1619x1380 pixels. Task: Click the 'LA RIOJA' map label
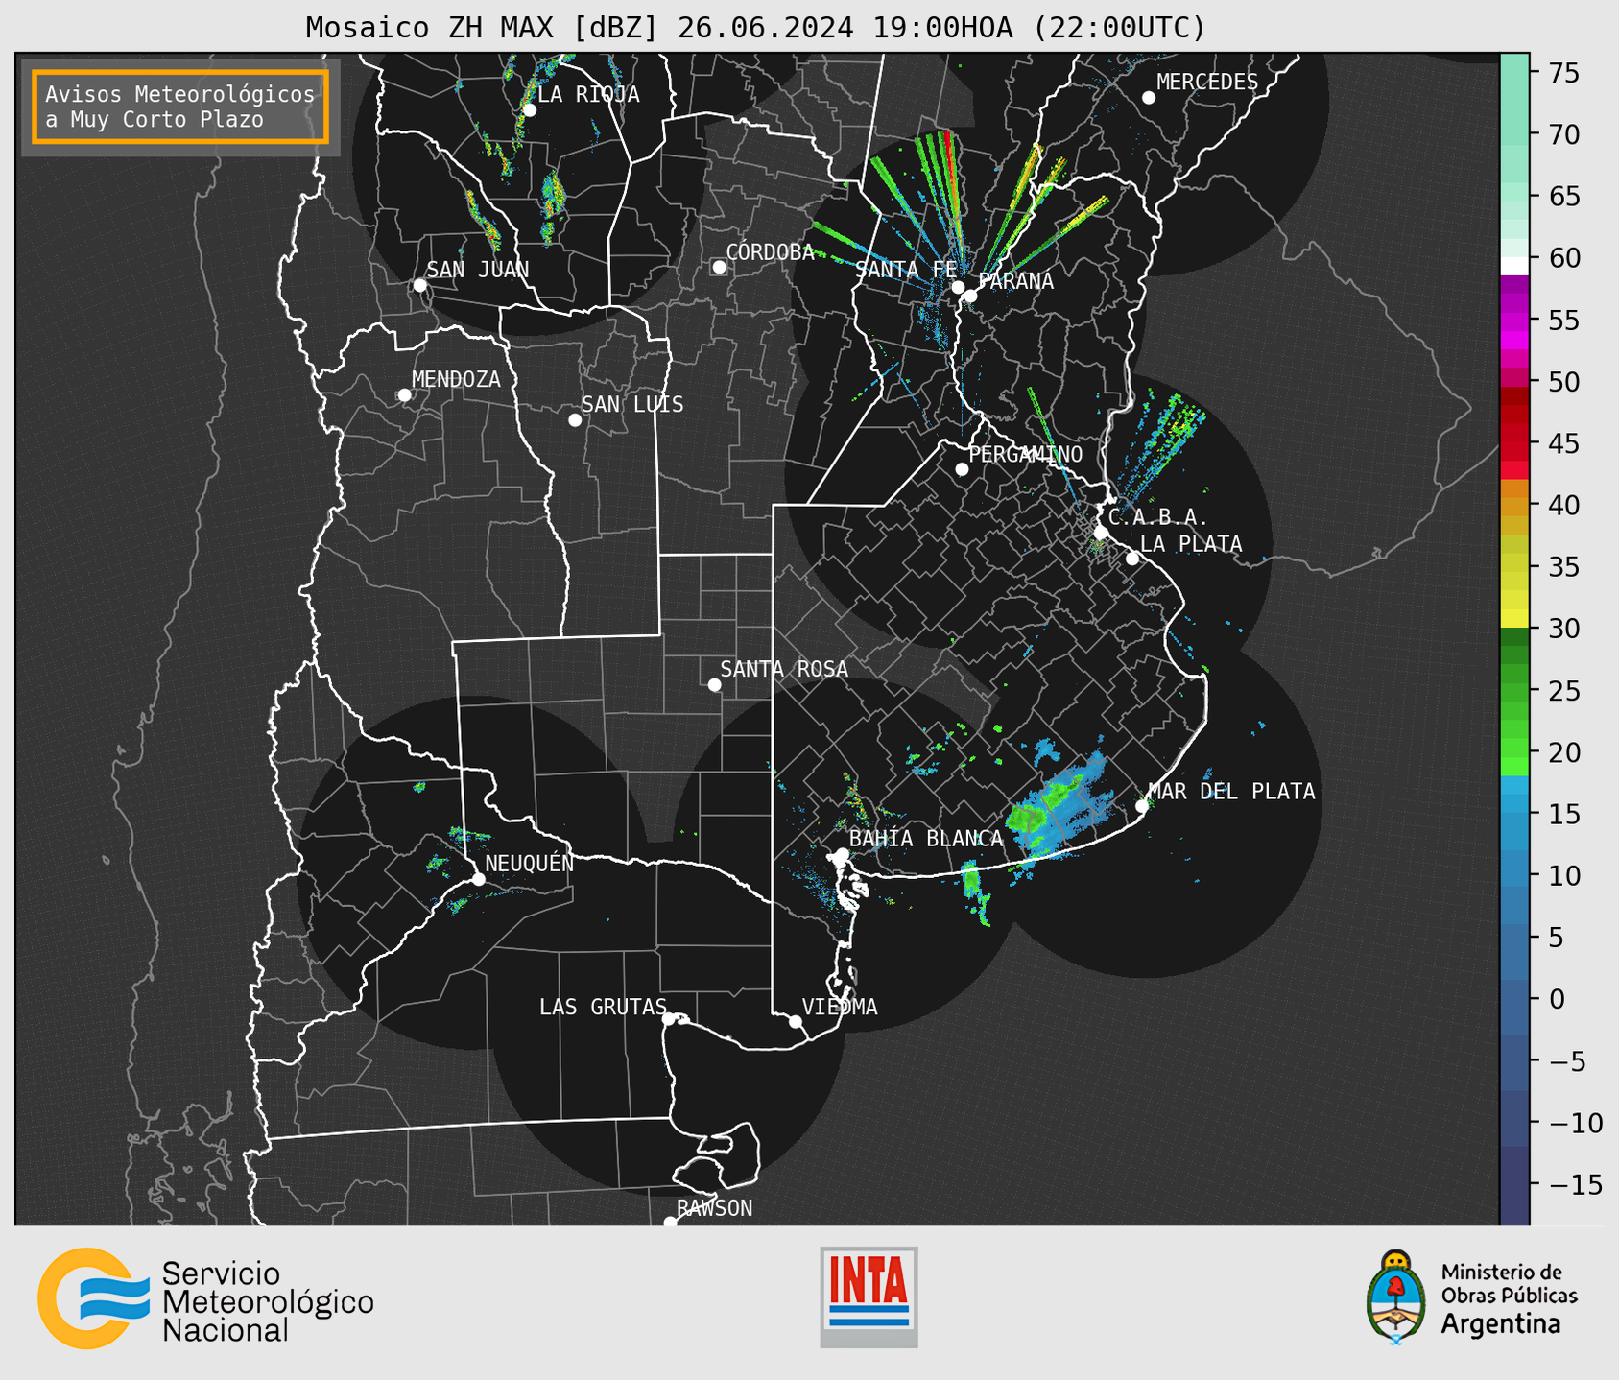coord(588,94)
